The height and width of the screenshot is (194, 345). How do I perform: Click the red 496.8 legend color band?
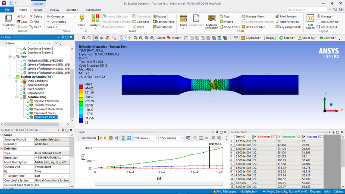[81, 87]
